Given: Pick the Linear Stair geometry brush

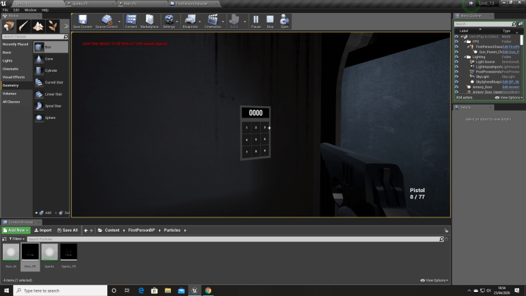Looking at the screenshot, I should point(51,94).
